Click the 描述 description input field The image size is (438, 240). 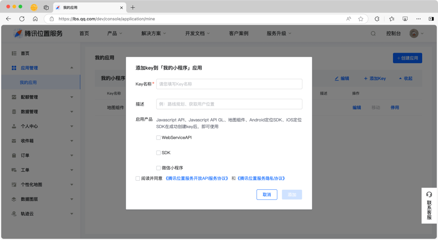[x=229, y=104]
